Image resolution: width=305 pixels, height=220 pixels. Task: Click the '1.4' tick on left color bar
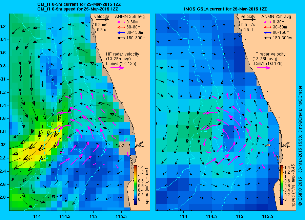pos(141,168)
